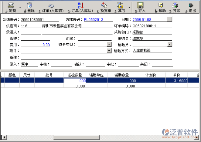Click the 单价 column header
Viewport: 201px width, 142px height.
point(177,75)
